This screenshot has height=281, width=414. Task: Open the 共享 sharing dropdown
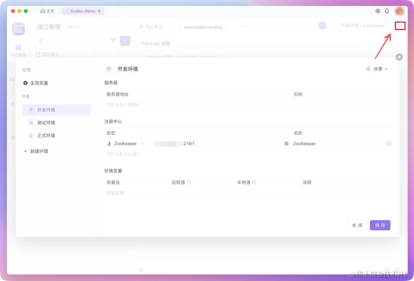point(377,69)
